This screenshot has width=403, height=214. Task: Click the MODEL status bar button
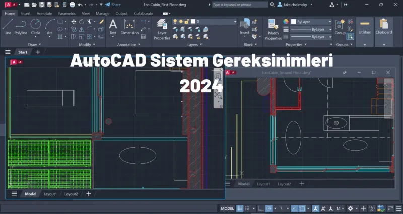click(x=227, y=208)
